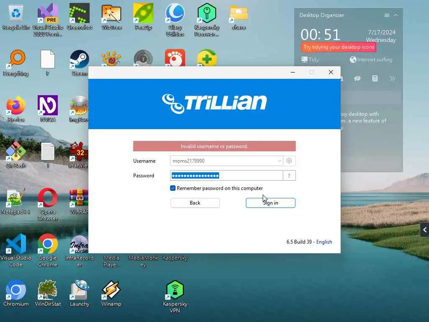429x322 pixels.
Task: Open the Kaspersky VPN shortcut
Action: pos(175,297)
